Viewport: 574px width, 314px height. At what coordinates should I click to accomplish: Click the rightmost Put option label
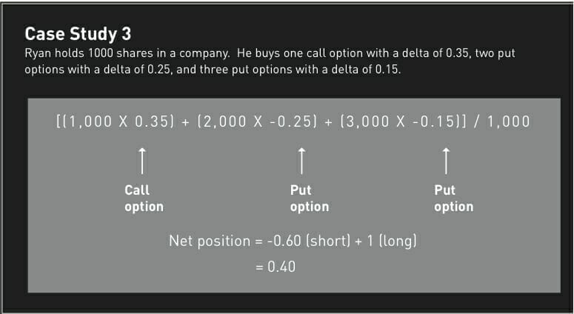[x=453, y=198]
